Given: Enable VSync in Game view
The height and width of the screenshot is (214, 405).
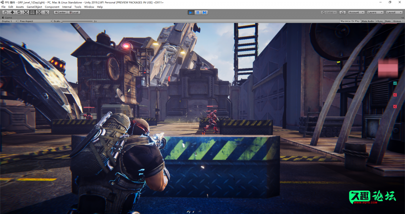Looking at the screenshot, I should click(379, 21).
